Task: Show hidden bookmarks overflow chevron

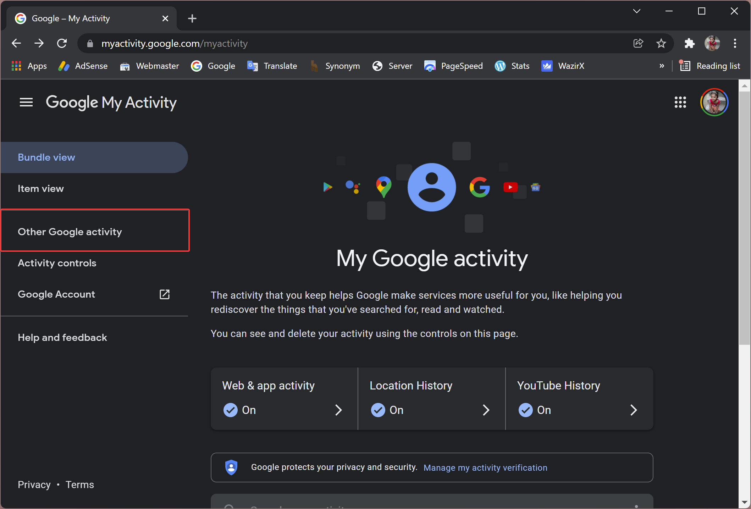Action: pos(662,66)
